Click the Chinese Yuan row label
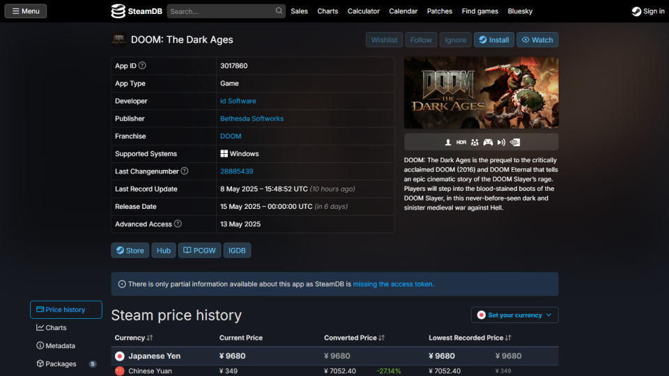 pyautogui.click(x=151, y=371)
